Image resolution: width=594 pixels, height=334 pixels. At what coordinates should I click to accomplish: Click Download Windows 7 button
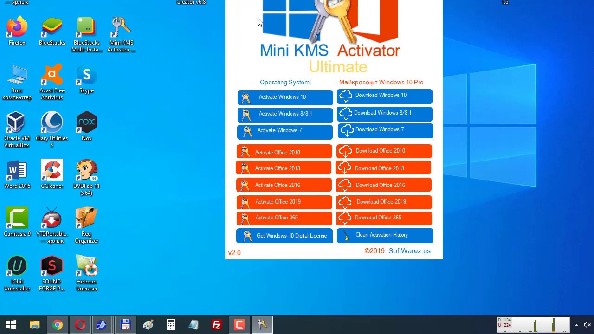coord(385,131)
